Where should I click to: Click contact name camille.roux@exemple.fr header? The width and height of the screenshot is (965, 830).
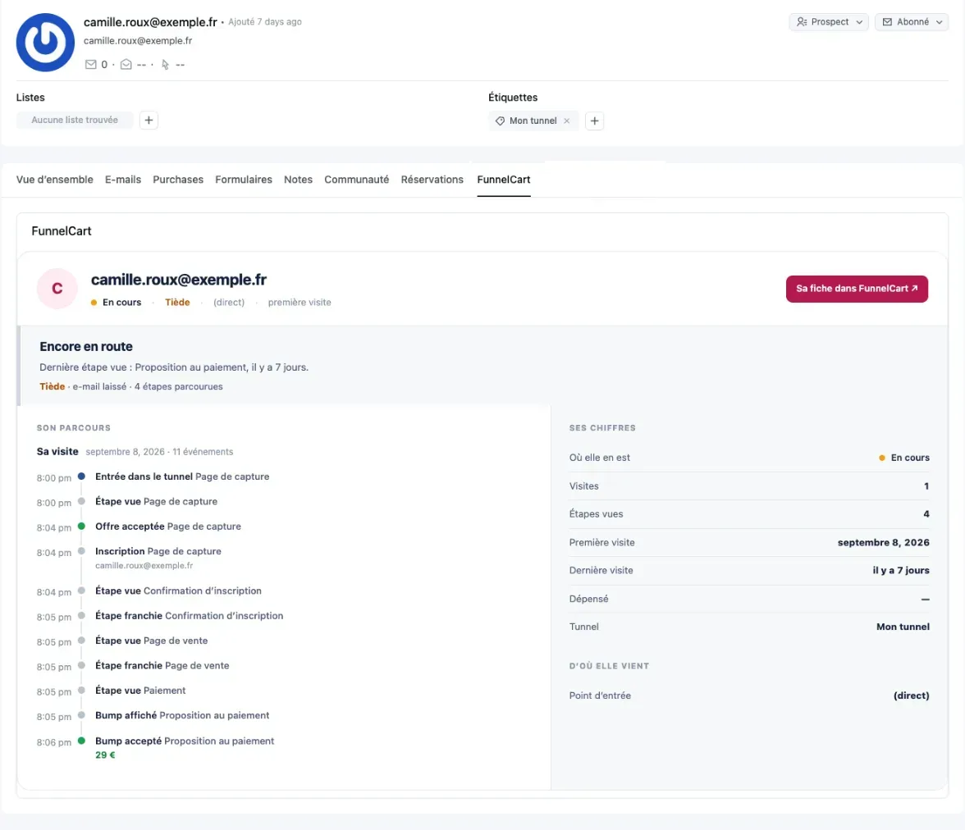tap(150, 22)
